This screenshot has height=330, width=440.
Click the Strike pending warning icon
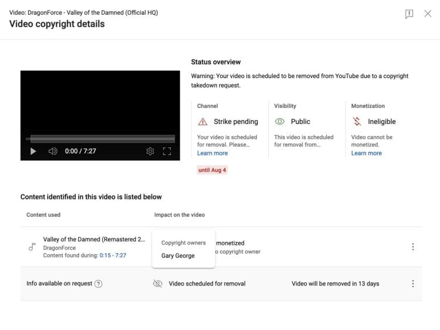[203, 122]
